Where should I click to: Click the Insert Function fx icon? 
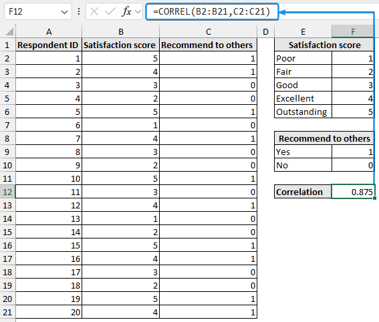point(126,11)
